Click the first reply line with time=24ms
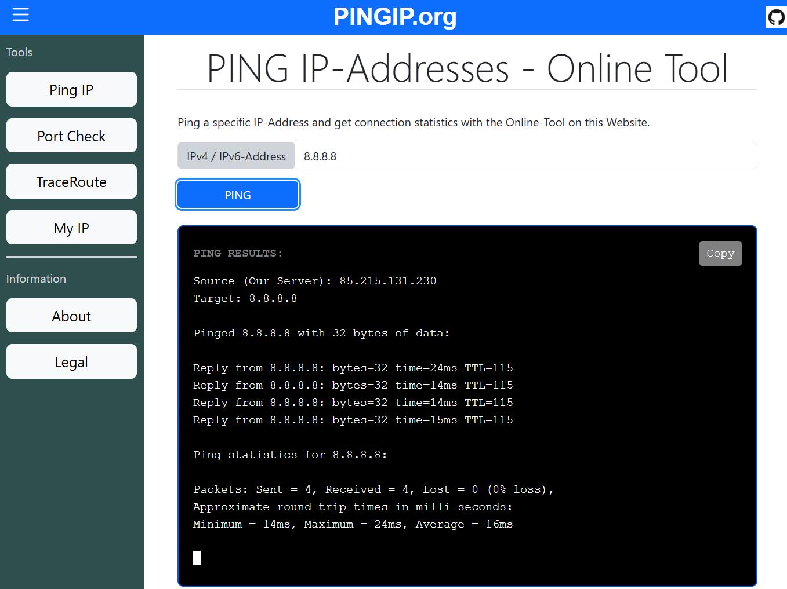The height and width of the screenshot is (589, 787). click(x=353, y=368)
